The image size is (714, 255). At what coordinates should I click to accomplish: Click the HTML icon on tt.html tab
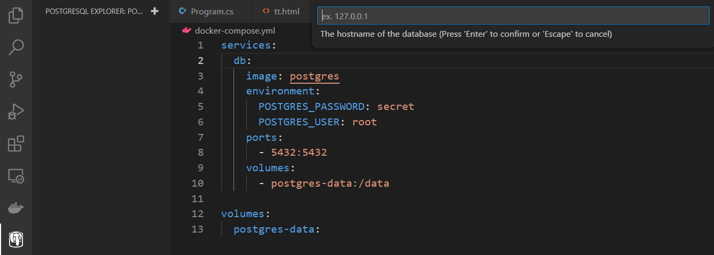coord(266,11)
